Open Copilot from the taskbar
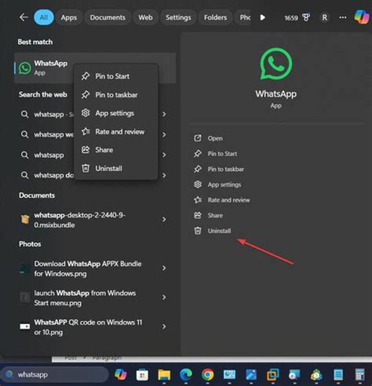 click(x=120, y=375)
